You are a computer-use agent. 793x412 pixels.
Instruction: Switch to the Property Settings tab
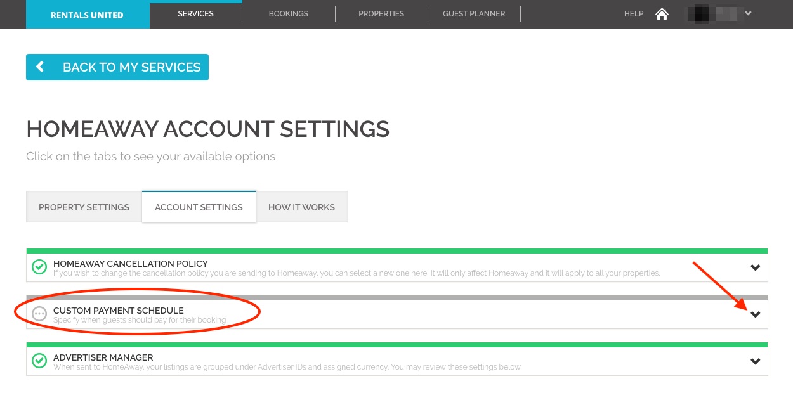pos(84,207)
